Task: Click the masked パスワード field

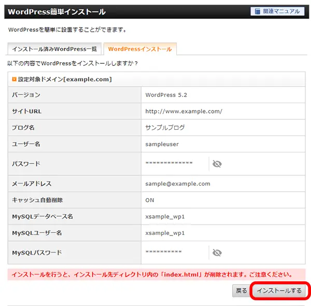Action: 169,164
